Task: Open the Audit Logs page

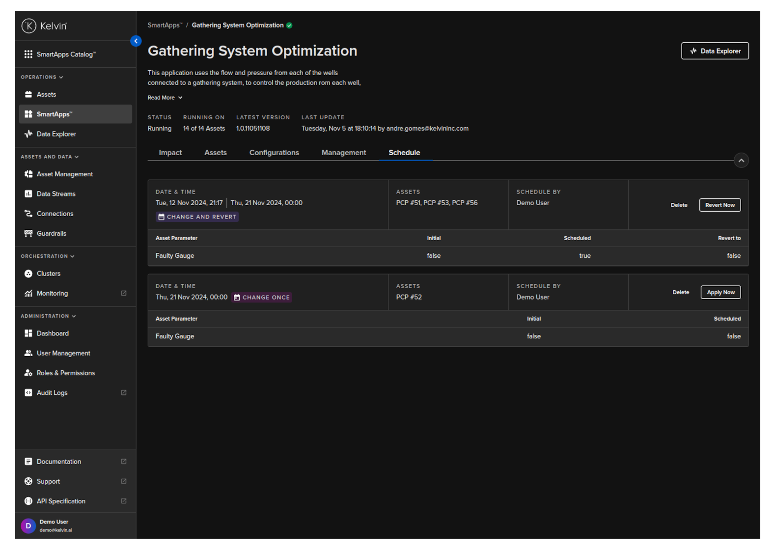Action: click(x=52, y=393)
